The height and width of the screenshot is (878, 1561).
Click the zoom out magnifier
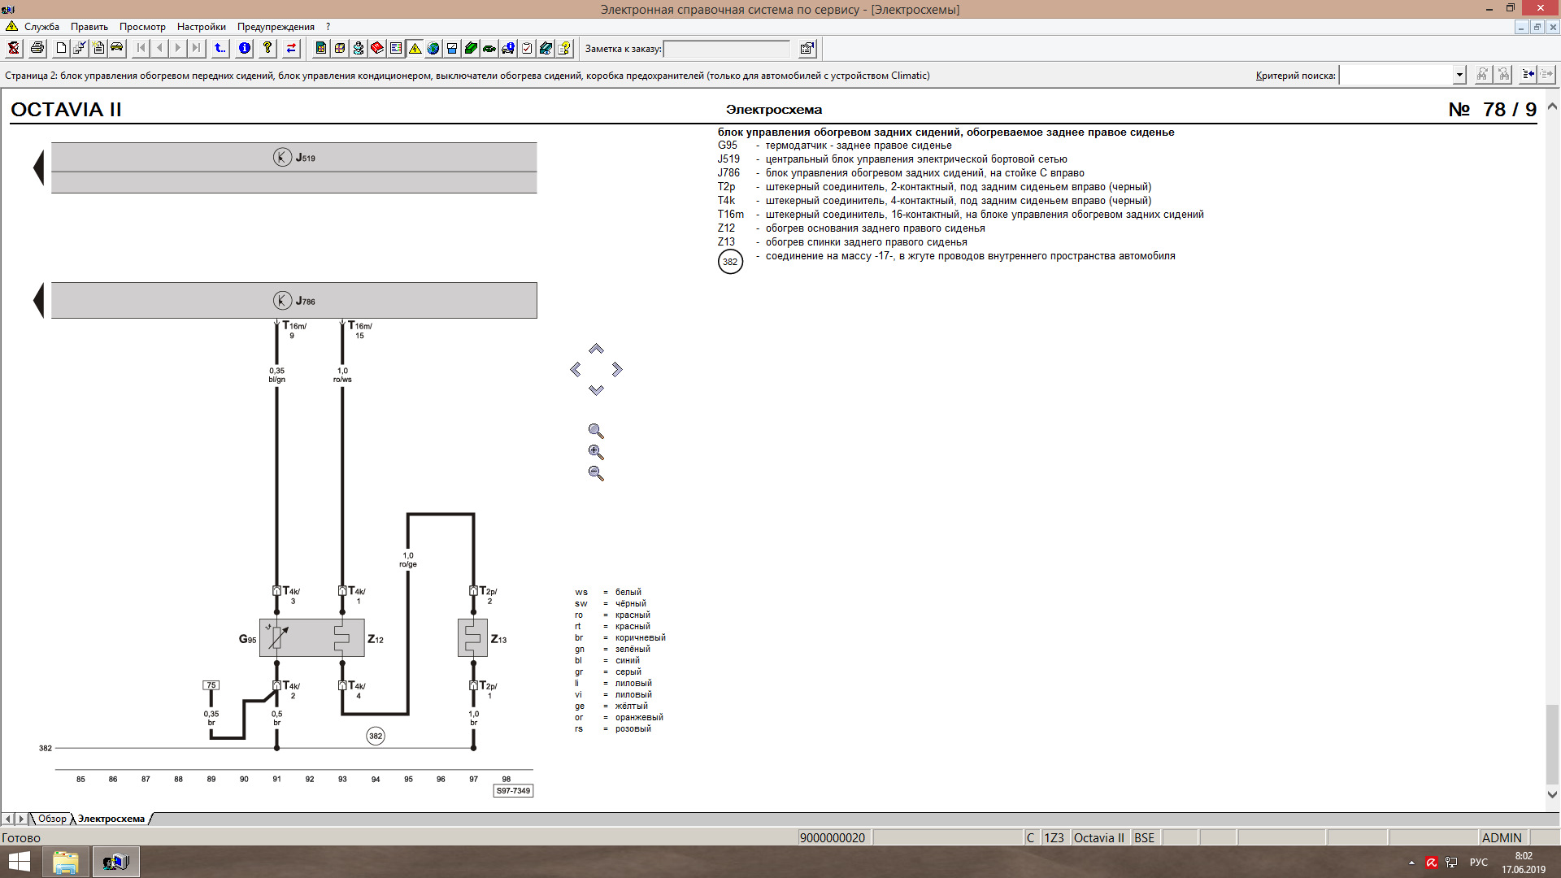tap(596, 473)
